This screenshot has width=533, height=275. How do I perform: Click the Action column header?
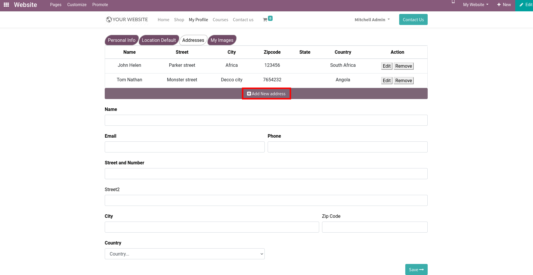click(397, 52)
